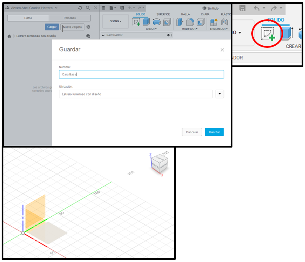Click the circled Create Sketch icon

(268, 34)
